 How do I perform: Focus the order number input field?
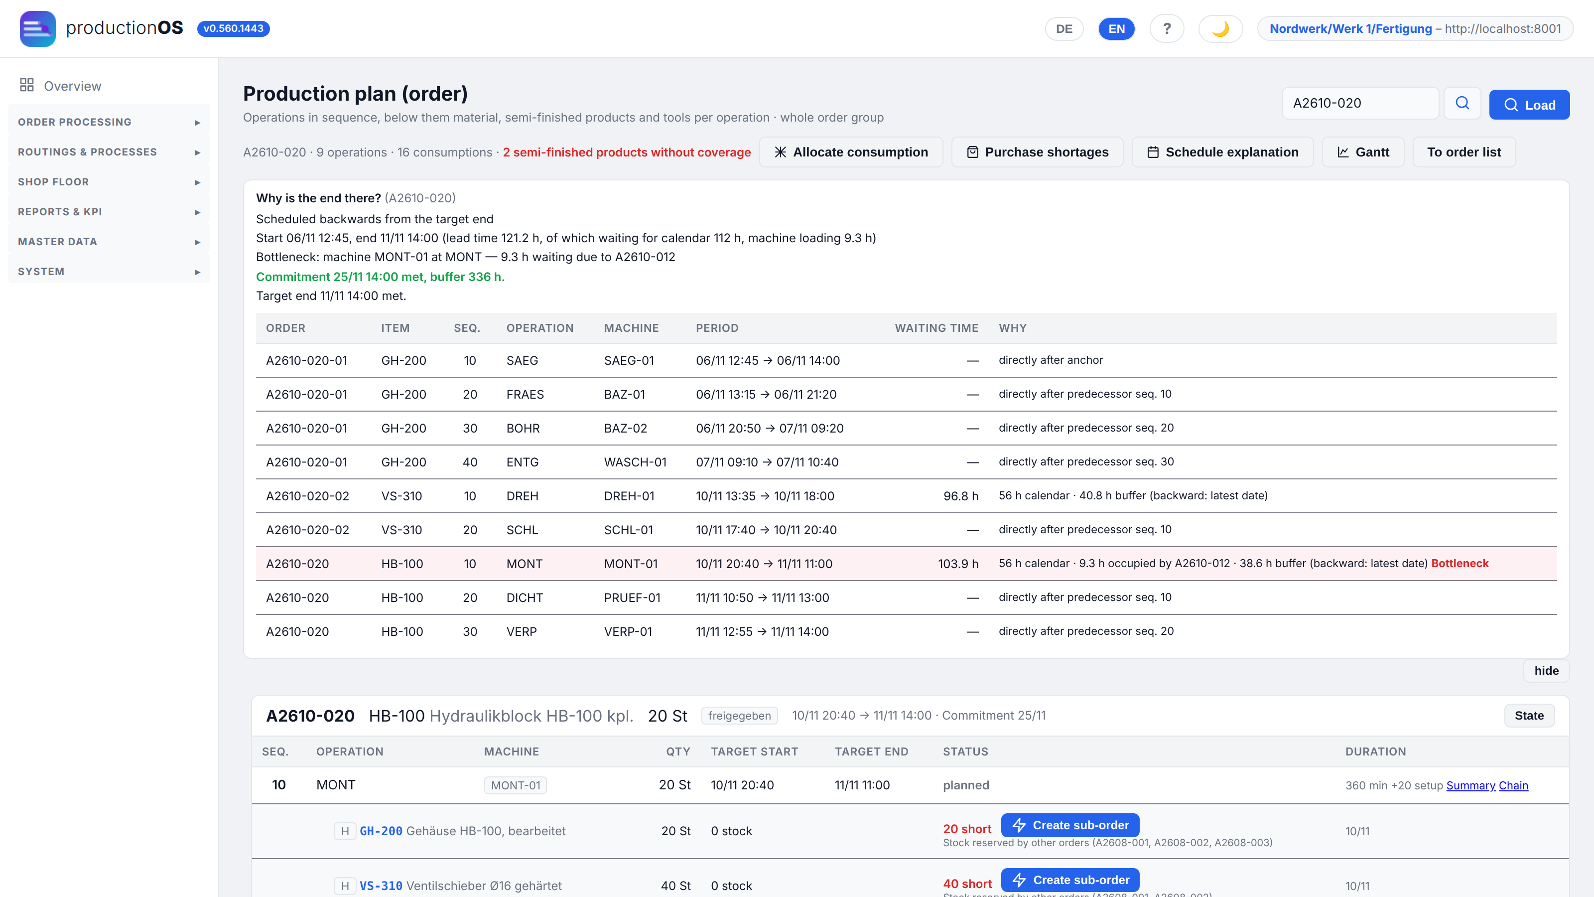pos(1360,103)
